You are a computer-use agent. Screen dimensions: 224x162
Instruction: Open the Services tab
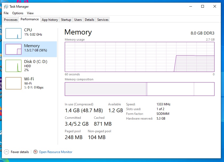click(x=103, y=20)
